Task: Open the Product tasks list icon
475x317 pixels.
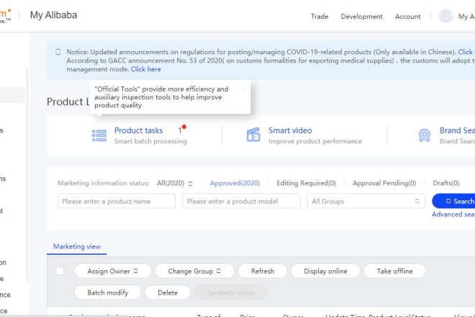Action: click(99, 135)
